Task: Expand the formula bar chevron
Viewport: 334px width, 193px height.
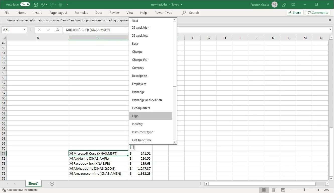Action: 330,30
